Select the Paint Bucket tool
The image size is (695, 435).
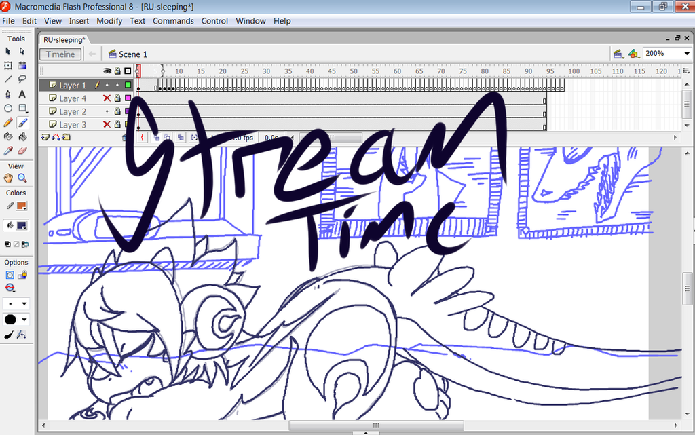22,136
